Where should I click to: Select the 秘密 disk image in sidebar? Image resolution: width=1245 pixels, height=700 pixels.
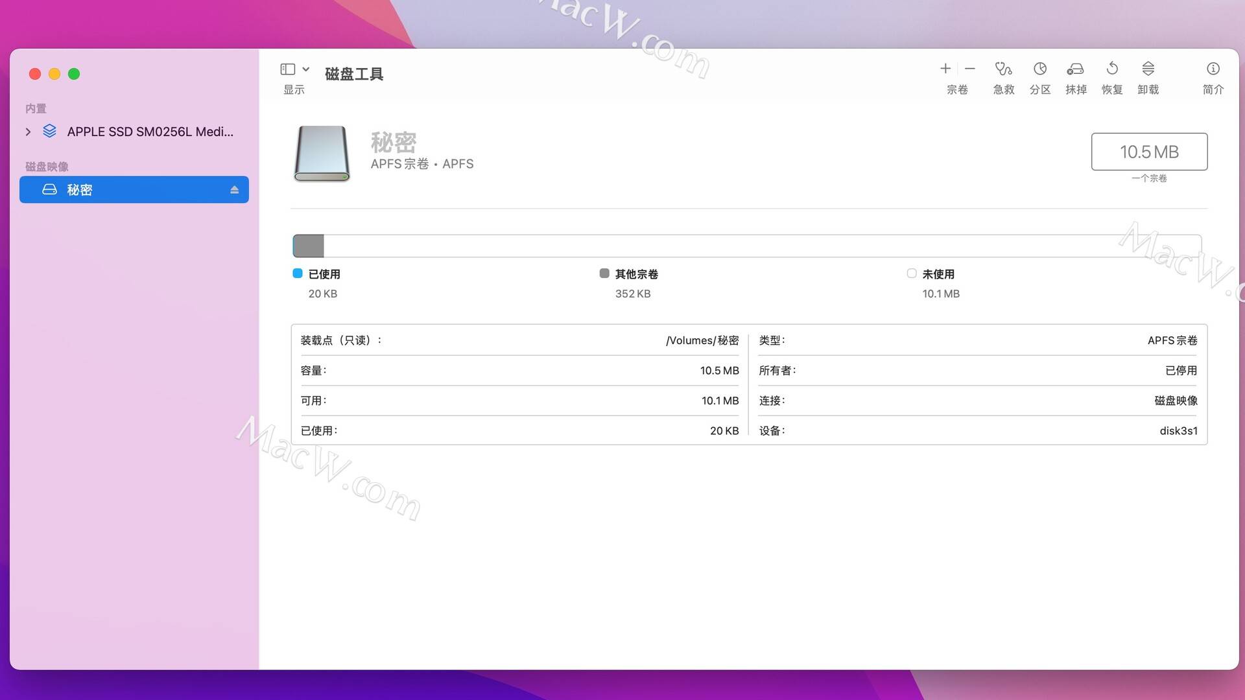click(x=134, y=189)
